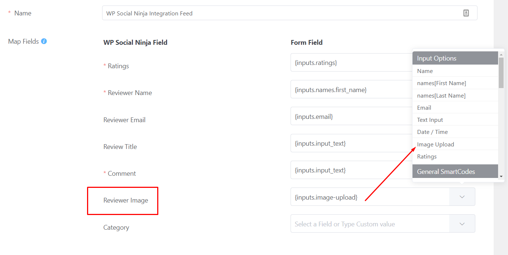
Task: Choose Ratings from Input Options list
Action: pyautogui.click(x=427, y=157)
